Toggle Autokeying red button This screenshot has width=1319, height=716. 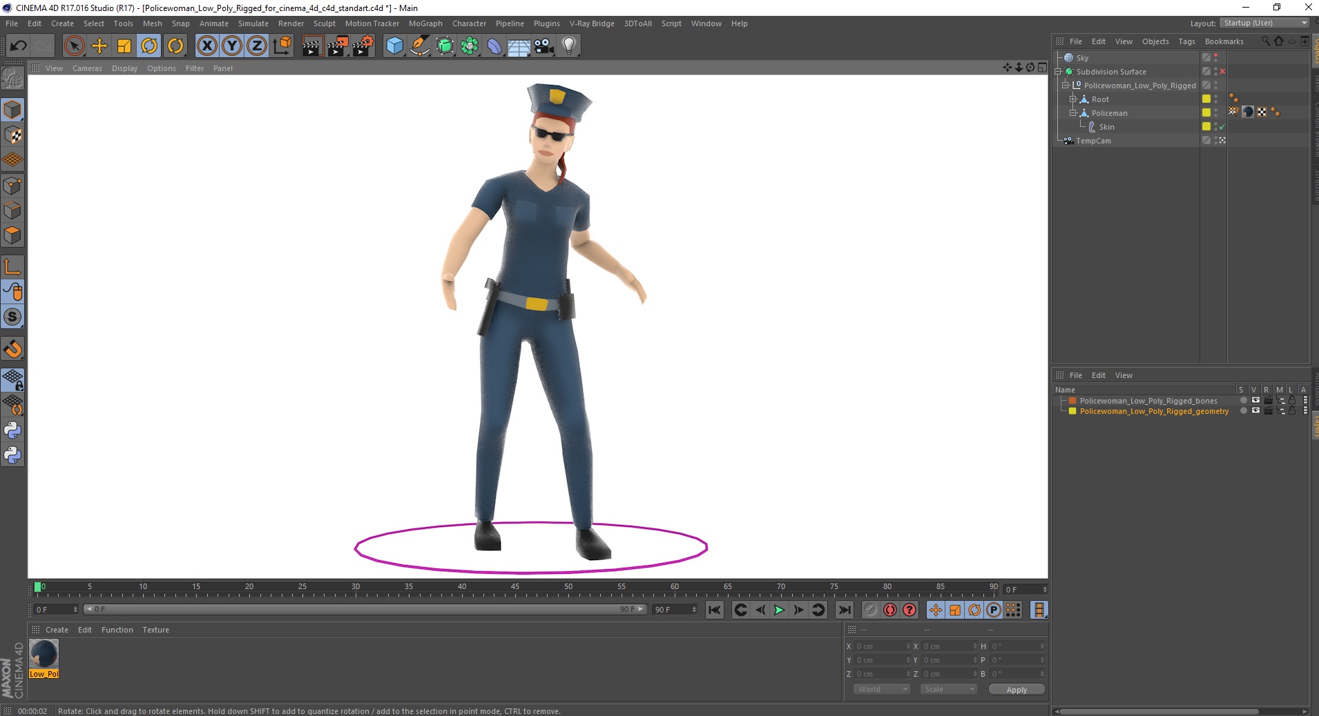pos(890,610)
